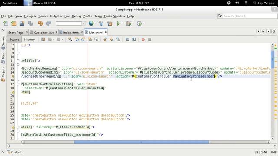Click the horizontal scrollbar thumb
This screenshot has height=156, width=278.
click(142, 142)
